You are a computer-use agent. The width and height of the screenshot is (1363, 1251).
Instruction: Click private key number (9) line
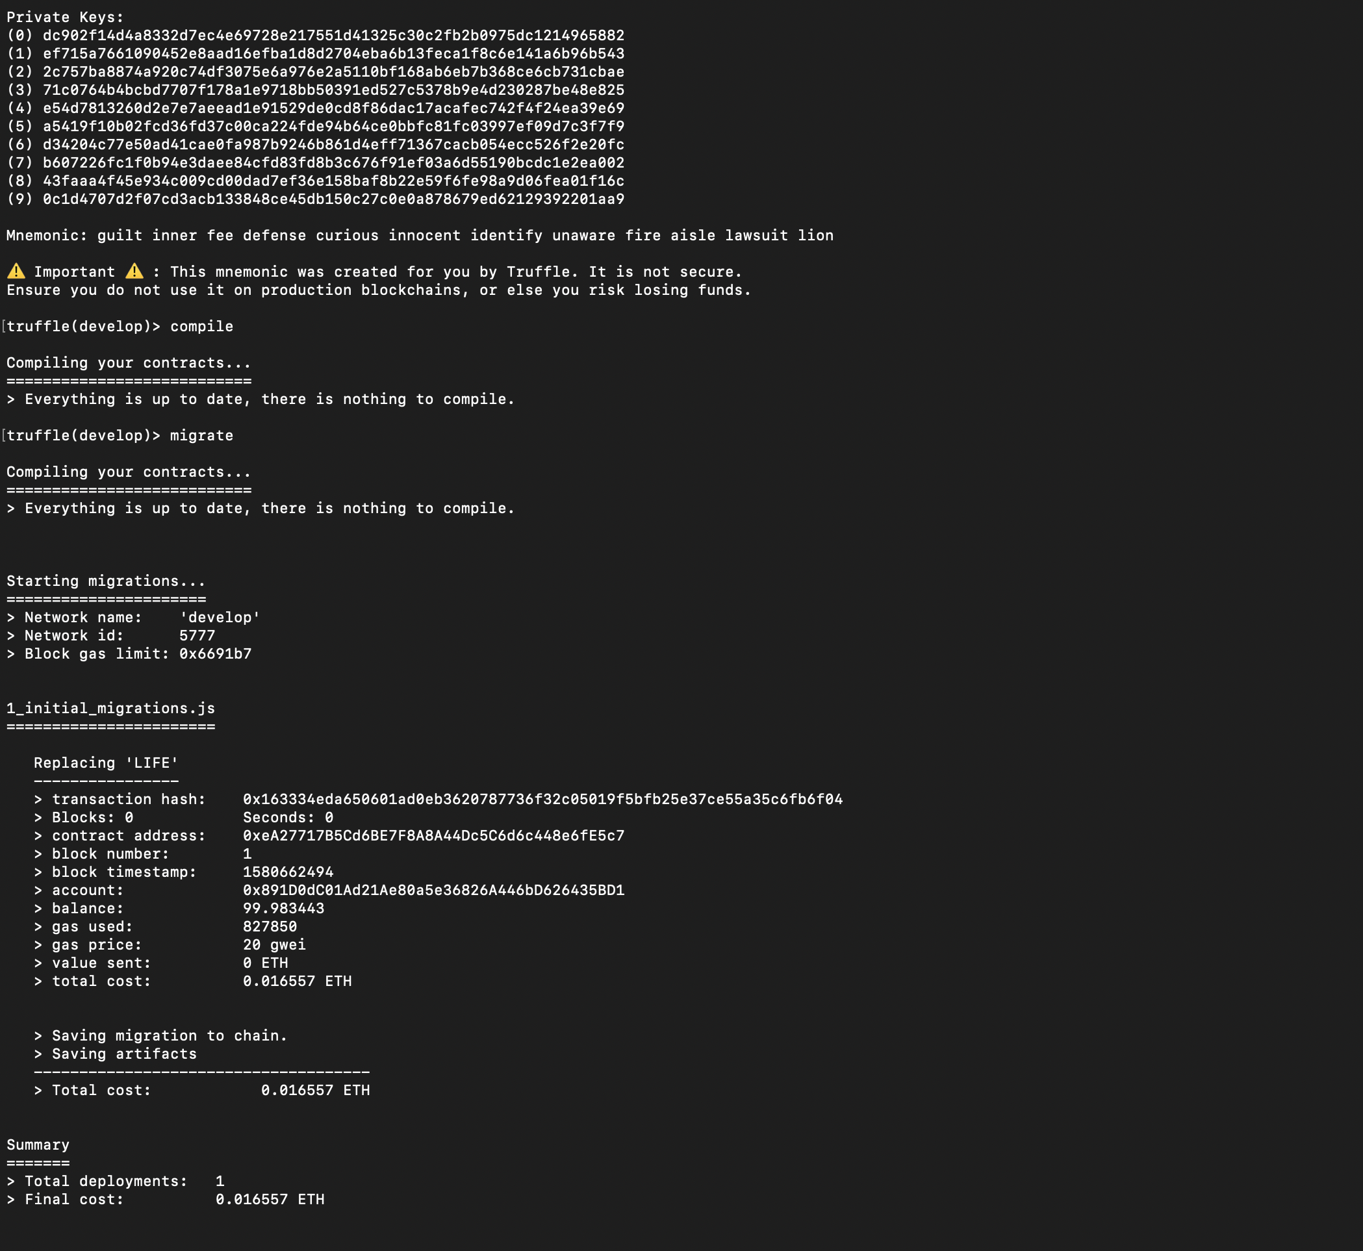[316, 199]
